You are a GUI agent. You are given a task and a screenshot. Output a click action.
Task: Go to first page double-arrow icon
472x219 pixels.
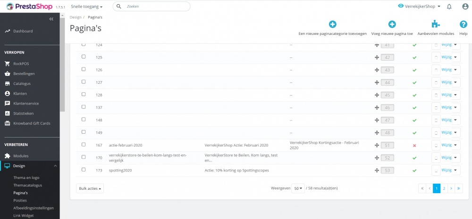(x=422, y=188)
